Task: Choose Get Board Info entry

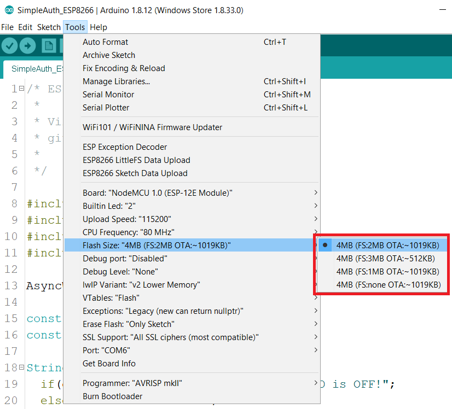Action: tap(192, 364)
